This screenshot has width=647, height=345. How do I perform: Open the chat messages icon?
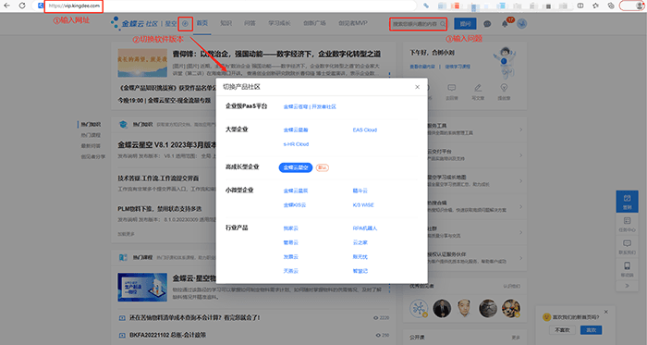point(487,24)
